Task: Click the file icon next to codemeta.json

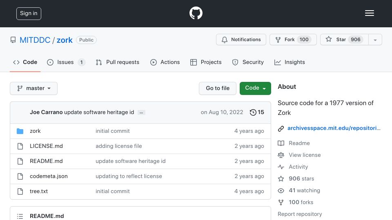Action: [20, 176]
